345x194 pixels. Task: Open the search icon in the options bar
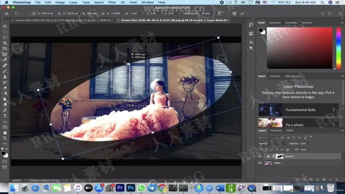323,13
